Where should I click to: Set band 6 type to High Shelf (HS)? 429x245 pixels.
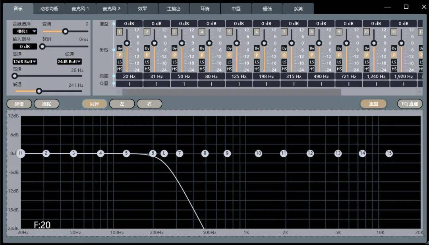click(x=257, y=69)
